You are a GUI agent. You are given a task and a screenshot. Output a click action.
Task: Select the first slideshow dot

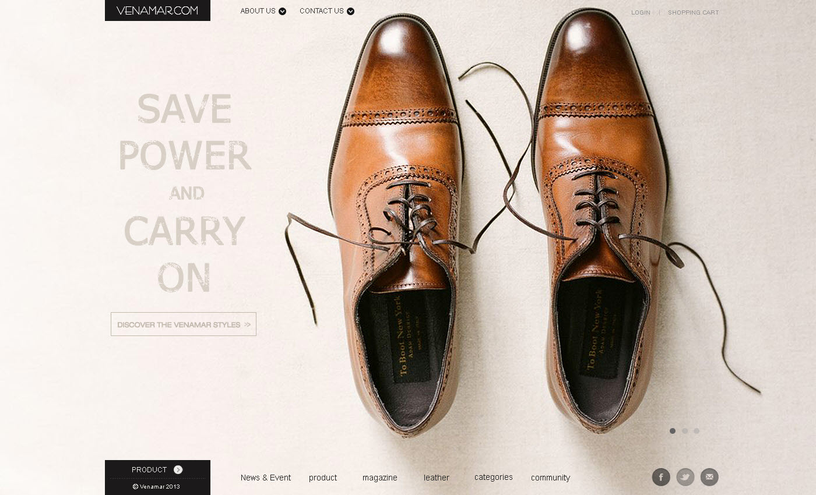point(673,431)
